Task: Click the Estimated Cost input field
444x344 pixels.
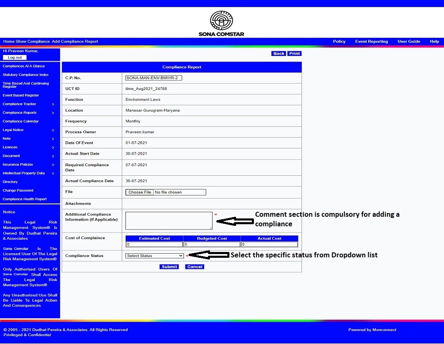Action: (x=154, y=245)
